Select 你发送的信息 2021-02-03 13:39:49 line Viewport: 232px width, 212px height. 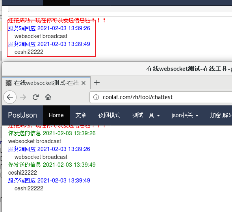[52, 165]
